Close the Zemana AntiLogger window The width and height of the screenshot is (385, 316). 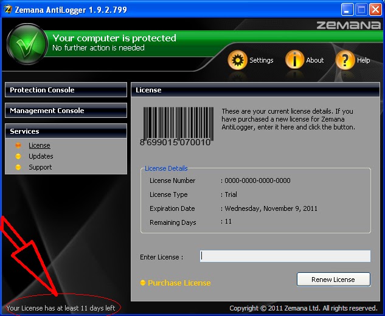pos(375,10)
